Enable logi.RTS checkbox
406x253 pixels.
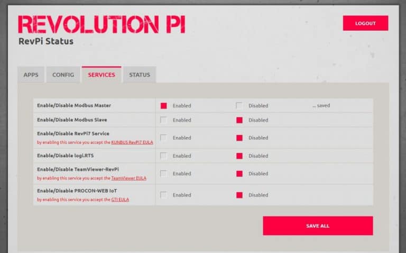click(x=164, y=156)
